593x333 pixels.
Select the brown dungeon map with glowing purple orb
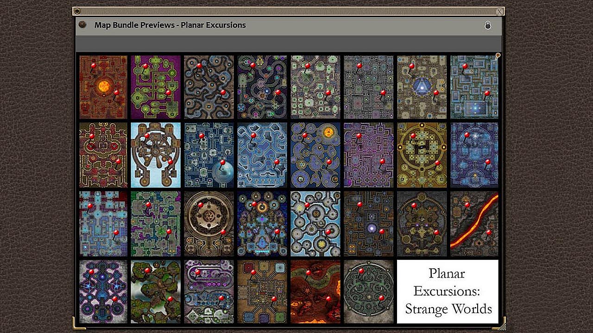pos(368,224)
